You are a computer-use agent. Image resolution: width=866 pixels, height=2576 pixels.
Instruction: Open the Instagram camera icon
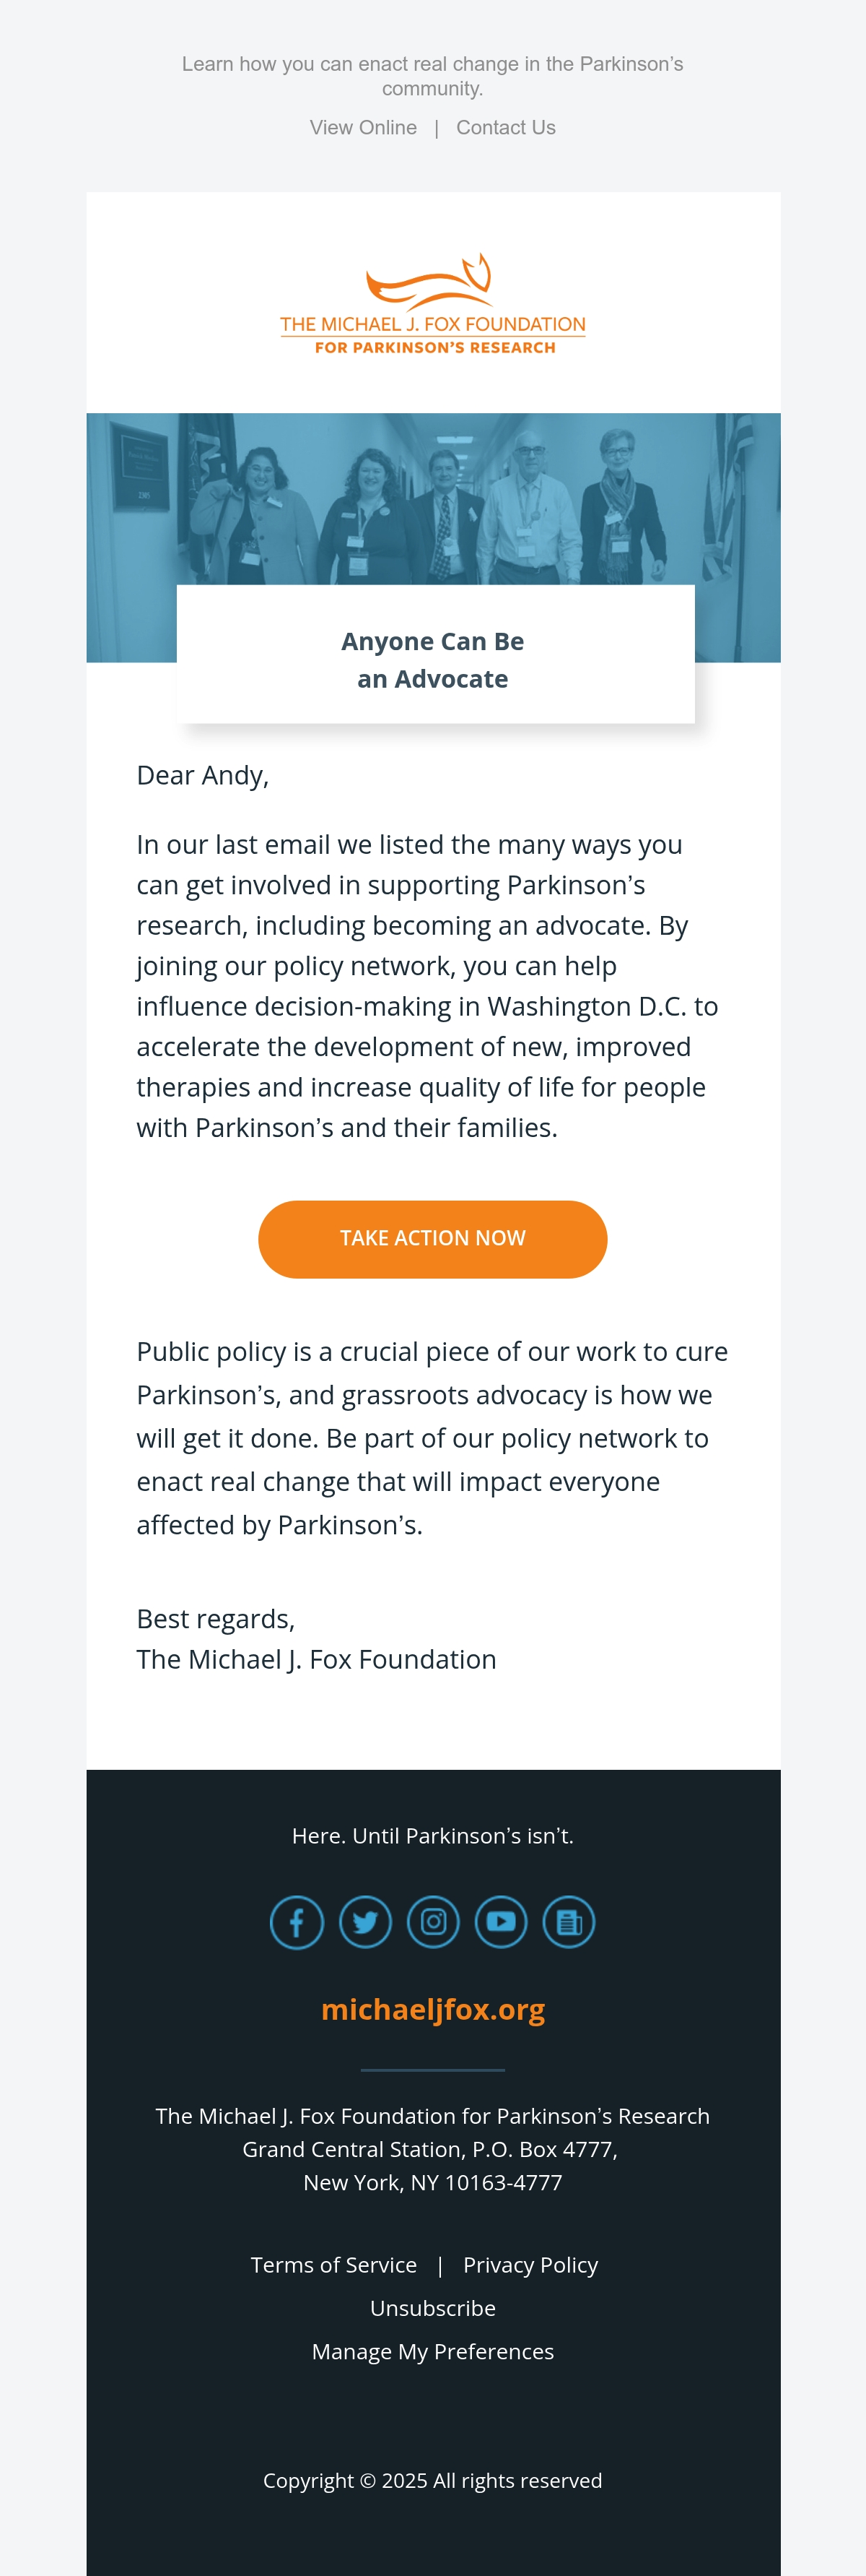pos(434,1921)
